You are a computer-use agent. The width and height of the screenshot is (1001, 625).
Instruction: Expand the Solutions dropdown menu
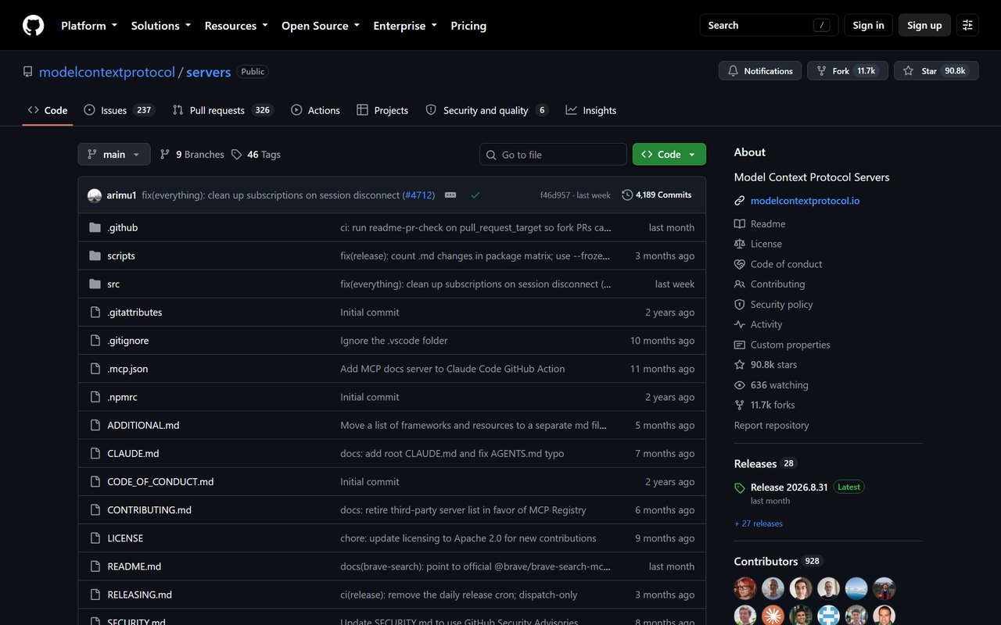[161, 26]
